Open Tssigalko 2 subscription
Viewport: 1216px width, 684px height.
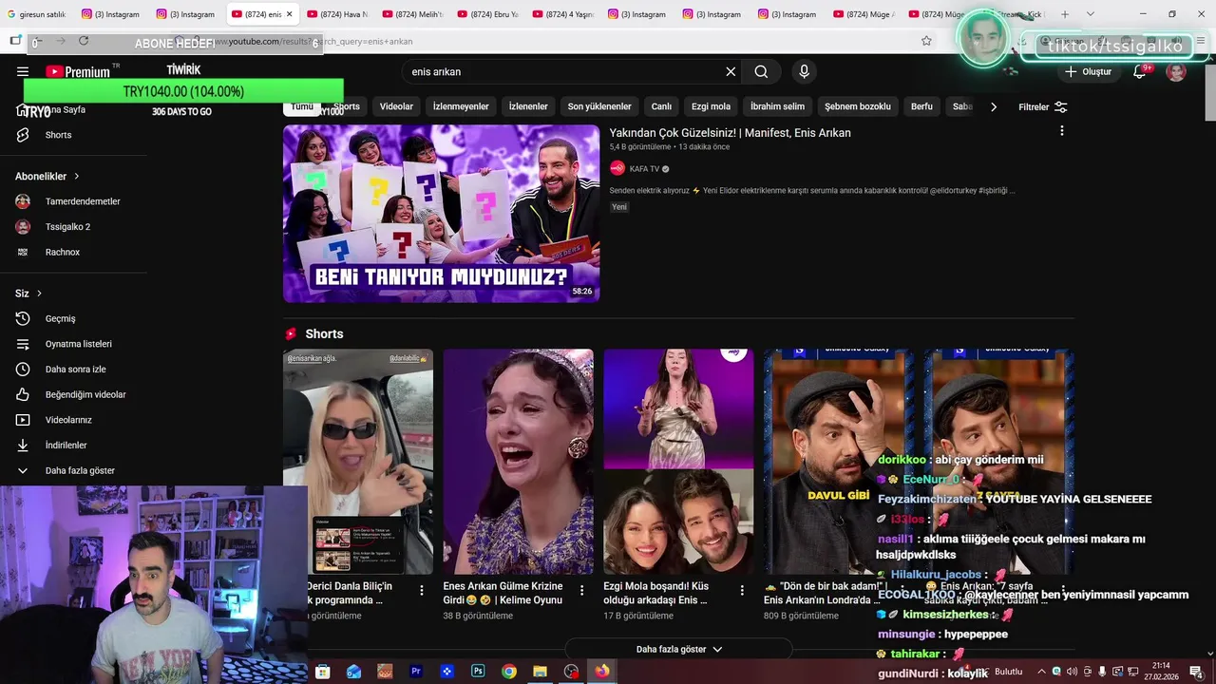(x=67, y=227)
